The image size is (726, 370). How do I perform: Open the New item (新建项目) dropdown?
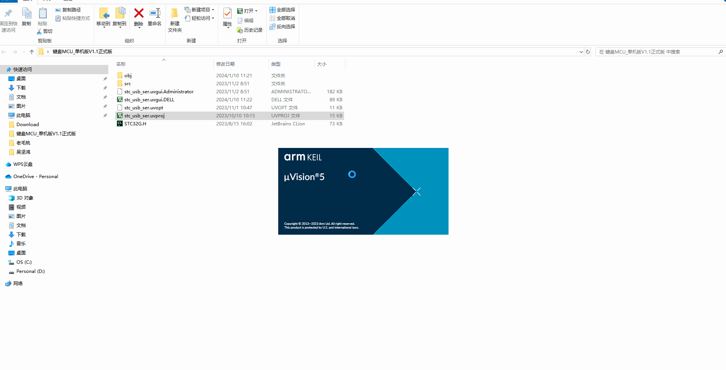click(x=199, y=10)
